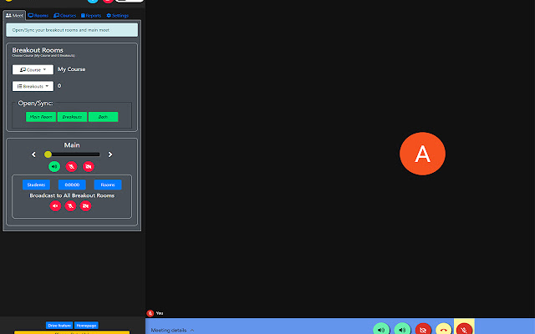Go to next room with right arrow
535x334 pixels.
pos(110,154)
